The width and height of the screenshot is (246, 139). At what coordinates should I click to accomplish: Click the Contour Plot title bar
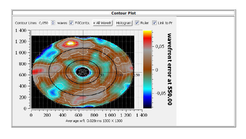tap(123, 13)
